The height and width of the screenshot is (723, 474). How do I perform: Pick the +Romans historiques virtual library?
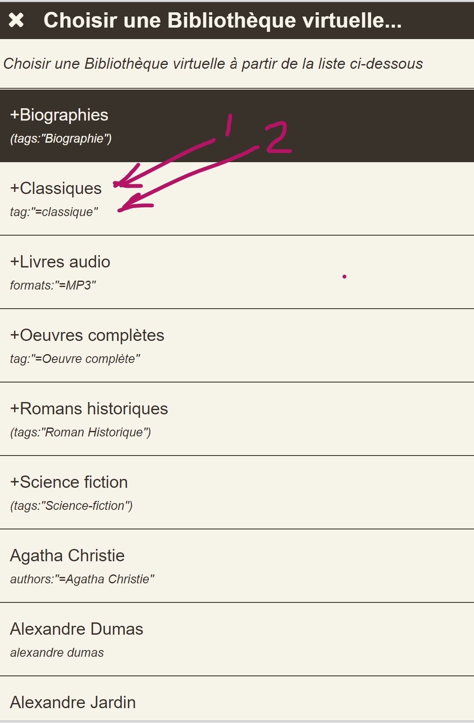(x=89, y=409)
